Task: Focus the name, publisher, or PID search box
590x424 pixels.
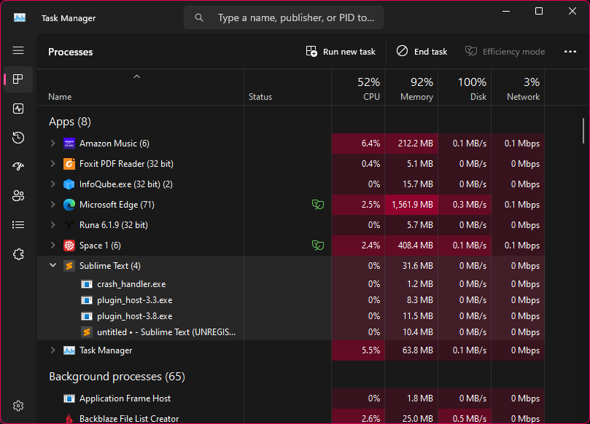Action: (x=284, y=17)
